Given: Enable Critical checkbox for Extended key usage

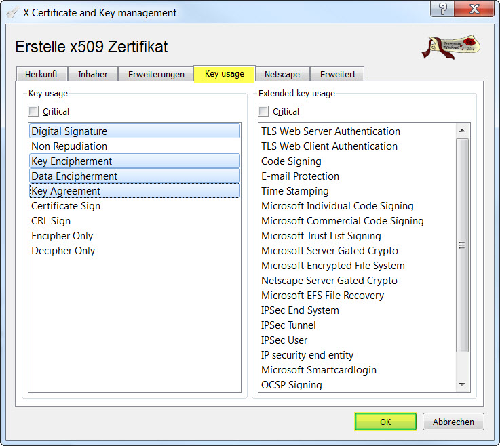Looking at the screenshot, I should (264, 111).
